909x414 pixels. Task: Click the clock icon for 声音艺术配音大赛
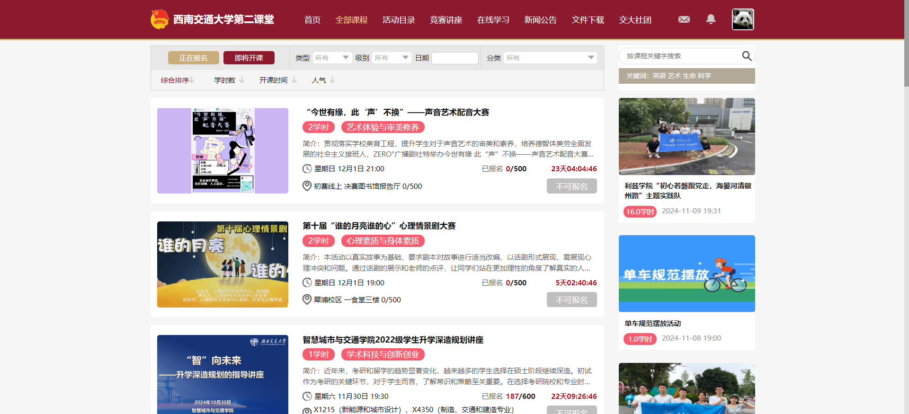click(307, 169)
